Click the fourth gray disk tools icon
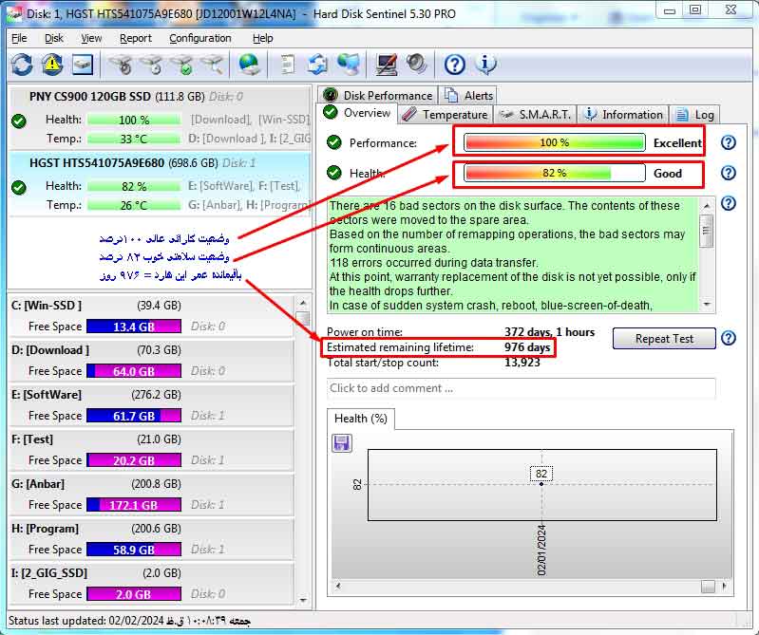The height and width of the screenshot is (635, 759). 212,65
